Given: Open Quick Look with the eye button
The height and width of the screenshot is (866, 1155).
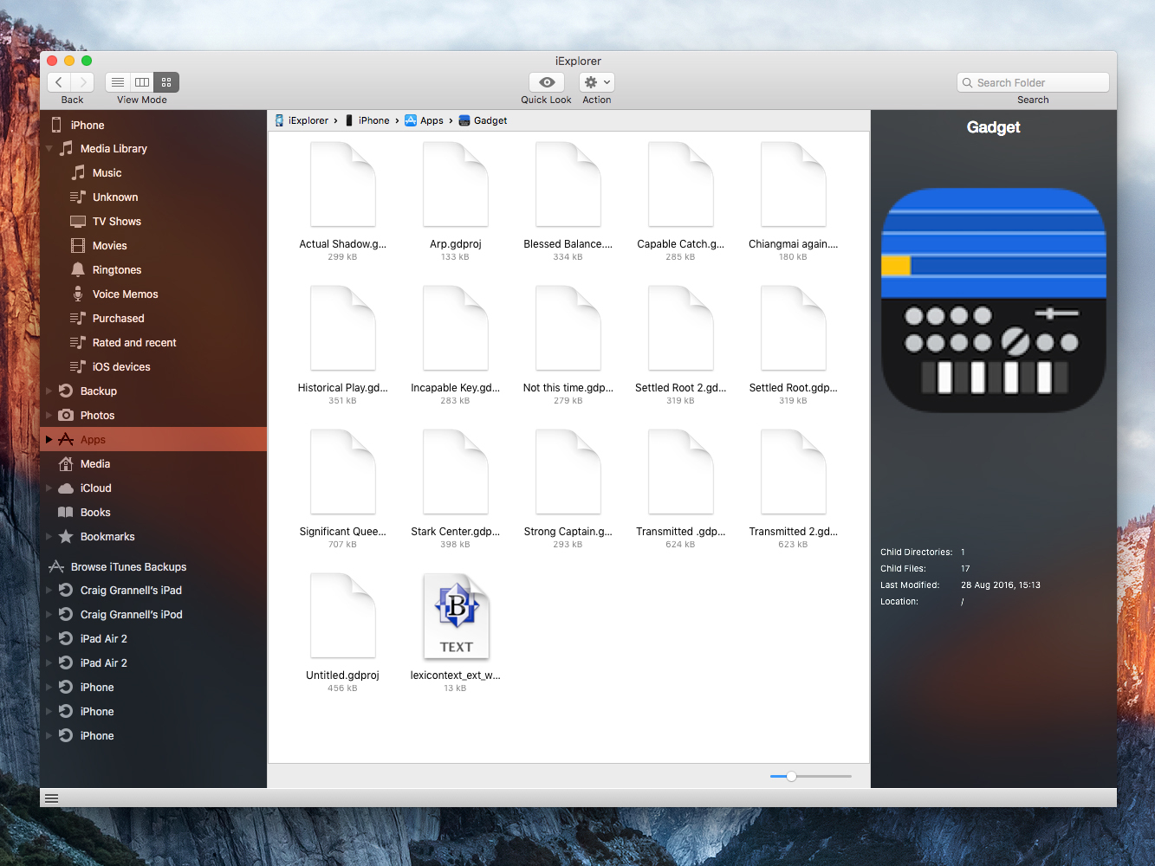Looking at the screenshot, I should pos(547,82).
